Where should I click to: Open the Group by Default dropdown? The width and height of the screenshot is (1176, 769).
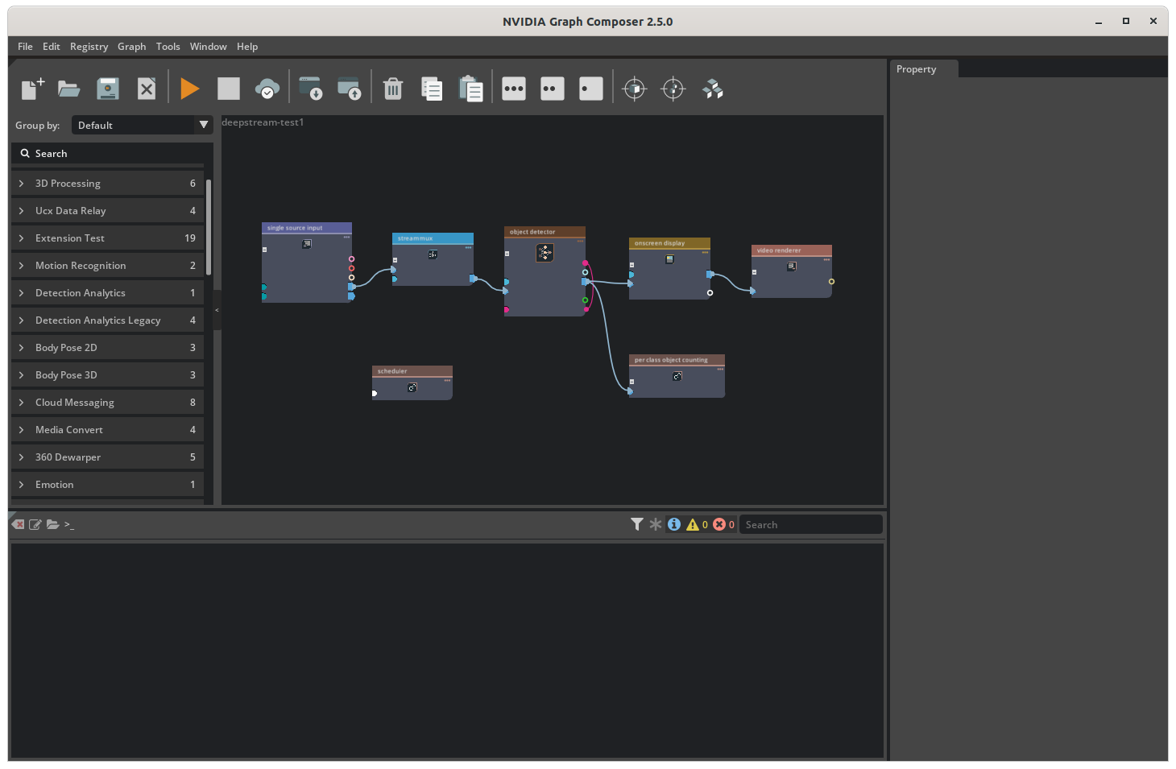pyautogui.click(x=143, y=125)
